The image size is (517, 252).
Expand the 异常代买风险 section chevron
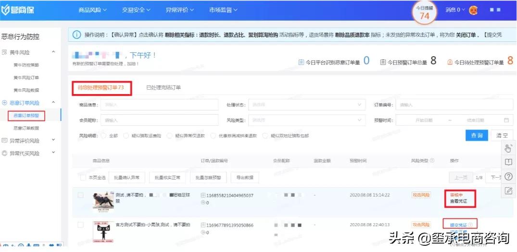pyautogui.click(x=53, y=153)
